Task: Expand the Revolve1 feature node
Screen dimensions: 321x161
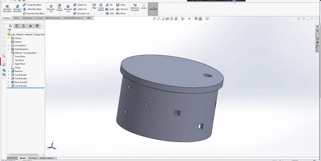Action: [9, 71]
